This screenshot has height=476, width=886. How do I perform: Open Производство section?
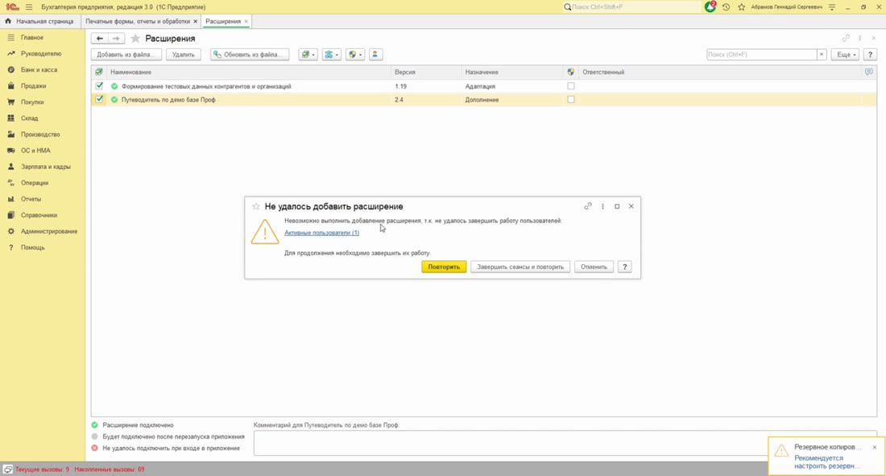point(40,135)
